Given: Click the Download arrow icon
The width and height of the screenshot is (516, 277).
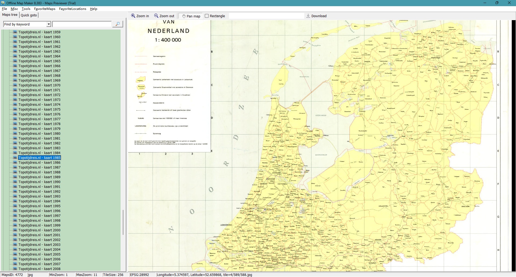Looking at the screenshot, I should tap(308, 16).
